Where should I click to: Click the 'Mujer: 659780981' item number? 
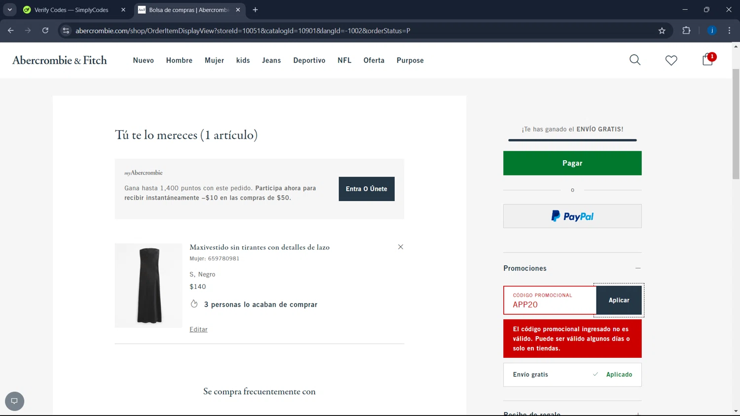(x=215, y=258)
